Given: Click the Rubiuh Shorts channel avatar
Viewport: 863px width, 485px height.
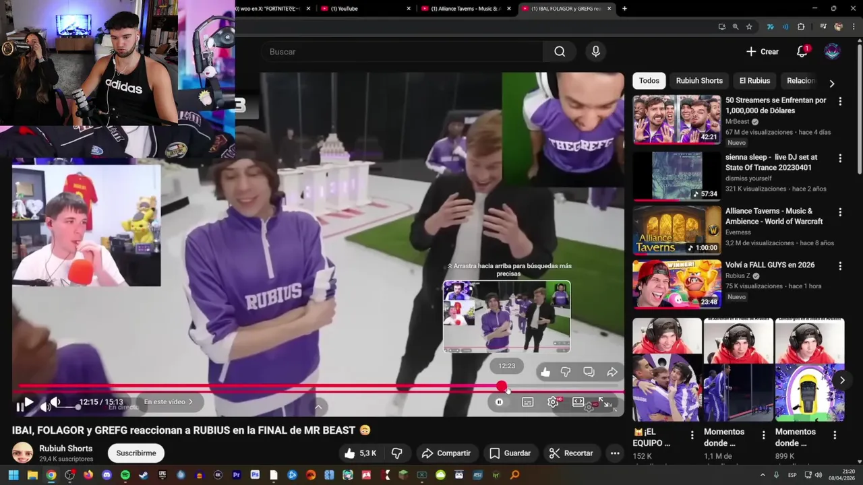Looking at the screenshot, I should tap(22, 453).
